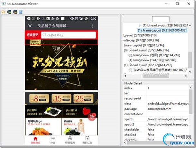This screenshot has width=196, height=148.
Task: Click package value com.tencent.mm
Action: pyautogui.click(x=159, y=109)
